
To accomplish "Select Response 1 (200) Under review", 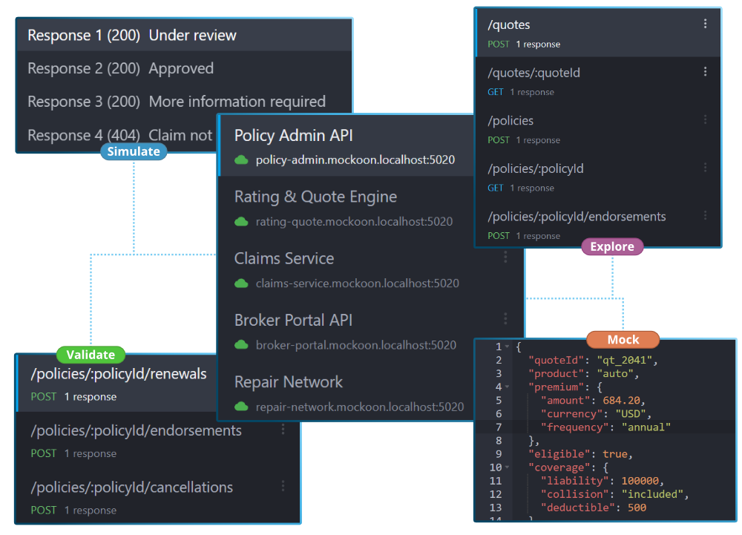I will [x=184, y=35].
